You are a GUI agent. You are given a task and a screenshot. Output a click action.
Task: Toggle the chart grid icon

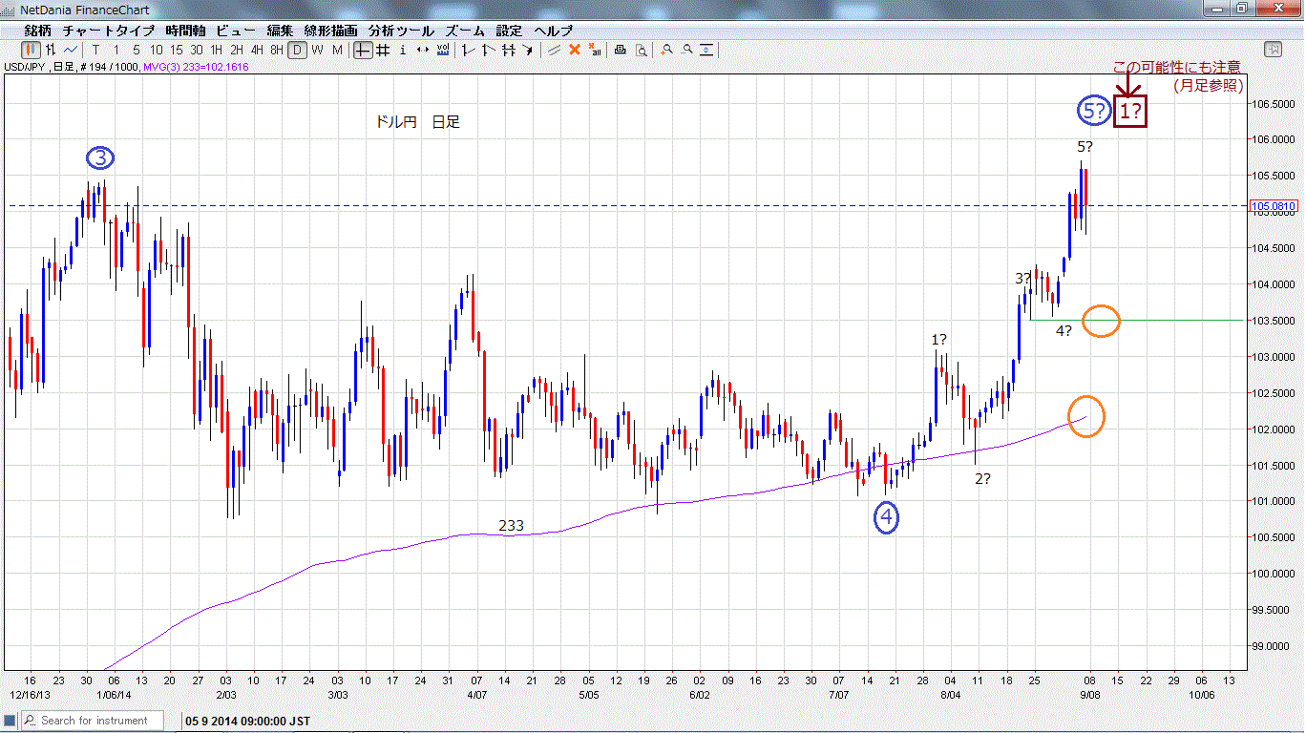click(x=383, y=50)
